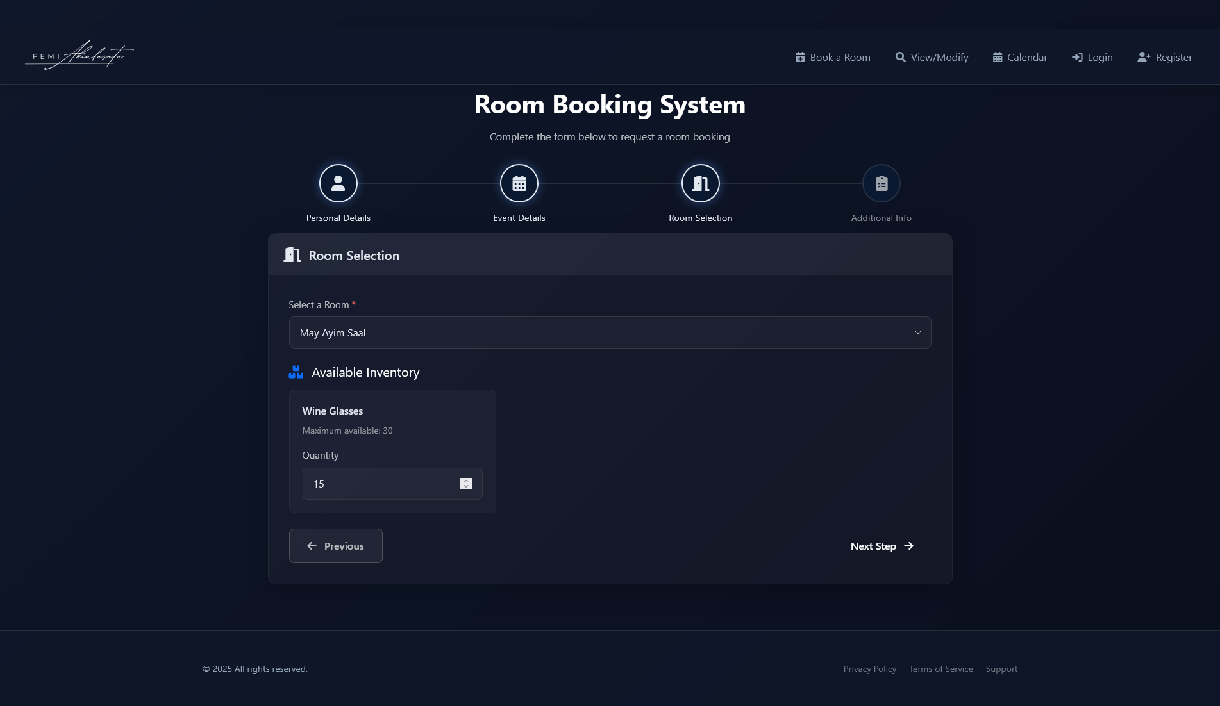Viewport: 1220px width, 706px height.
Task: Click the Room Selection step label
Action: click(x=701, y=218)
